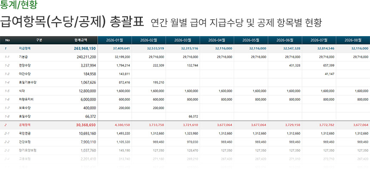The height and width of the screenshot is (172, 370).
Task: Choose the 2026-06월 column header
Action: 285,40
